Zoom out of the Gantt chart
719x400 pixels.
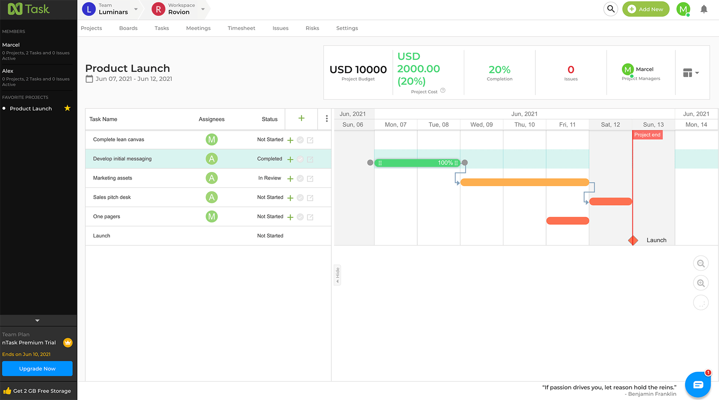701,263
